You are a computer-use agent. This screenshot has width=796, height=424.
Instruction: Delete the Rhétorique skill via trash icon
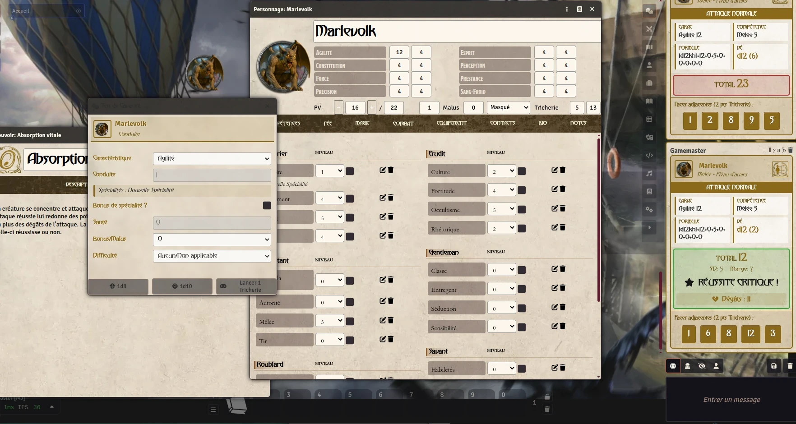click(x=563, y=227)
